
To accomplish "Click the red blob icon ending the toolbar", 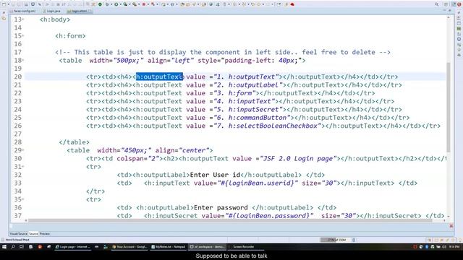I will [292, 4].
